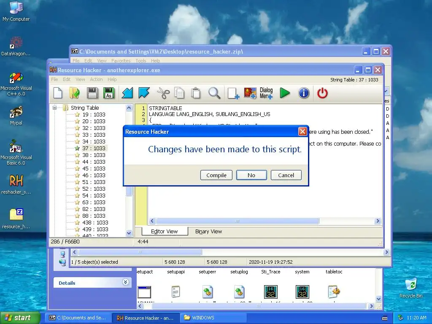
Task: Open the View menu in Resource Hacker
Action: point(80,79)
